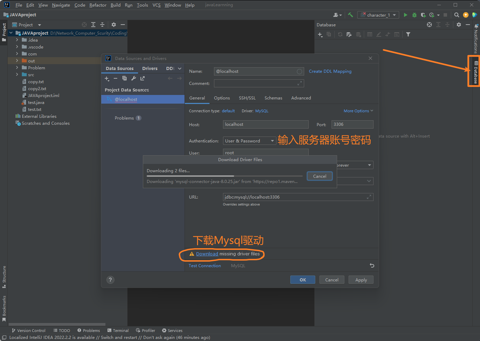The height and width of the screenshot is (341, 480).
Task: Cancel the driver files download
Action: pos(319,176)
